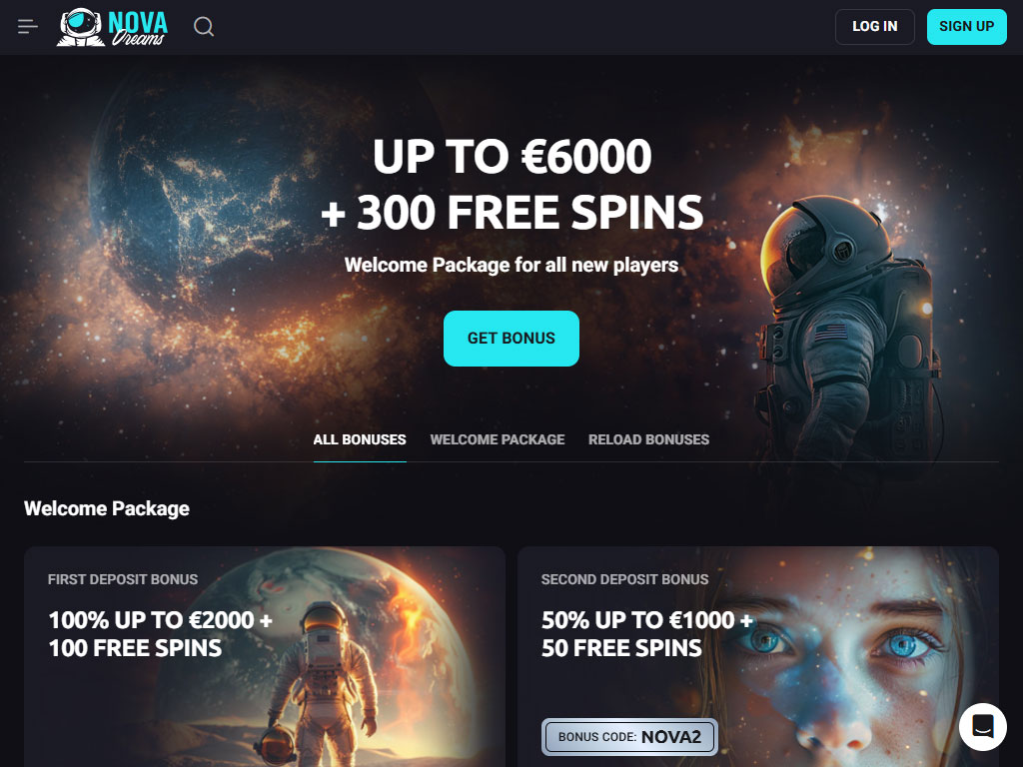Screen dimensions: 1023x767
Task: Click the LOG IN button
Action: [875, 27]
